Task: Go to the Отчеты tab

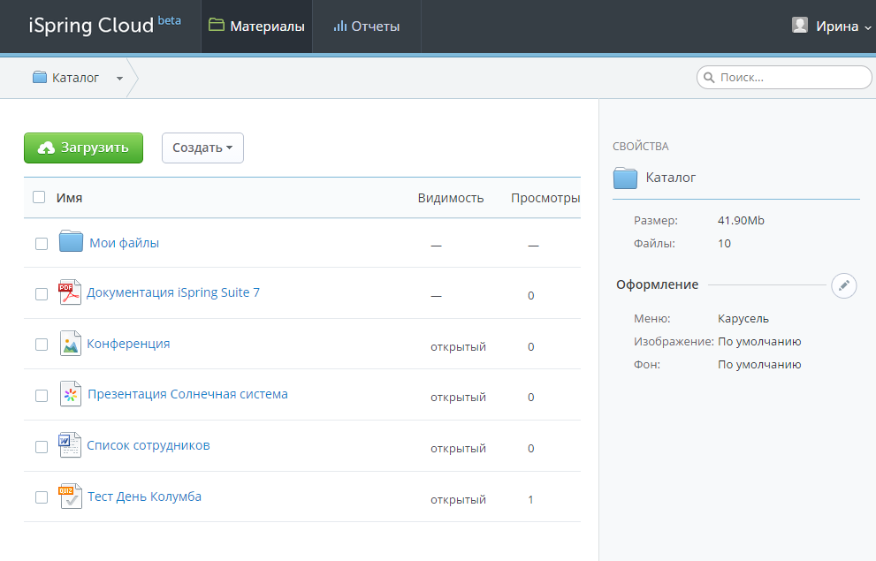Action: click(367, 27)
